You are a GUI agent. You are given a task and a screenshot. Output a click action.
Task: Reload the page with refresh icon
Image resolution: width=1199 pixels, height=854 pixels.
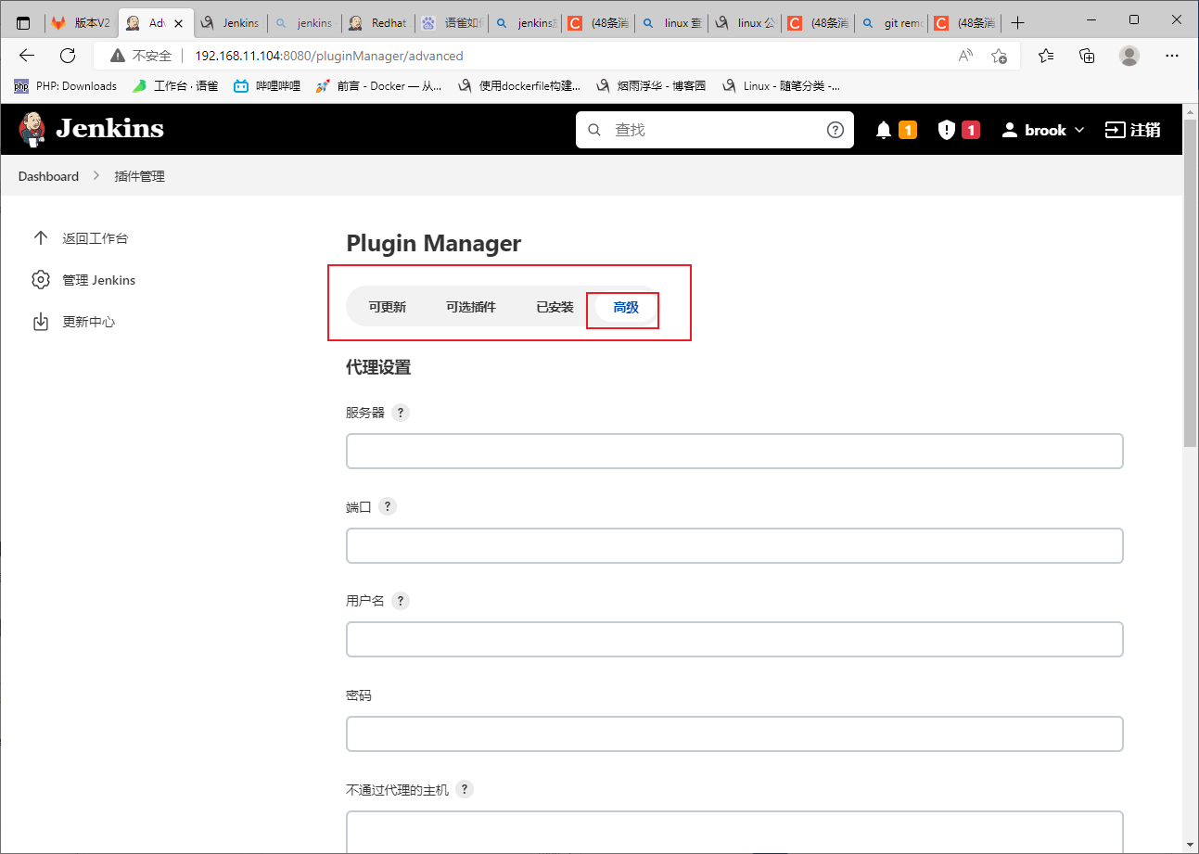(x=68, y=56)
